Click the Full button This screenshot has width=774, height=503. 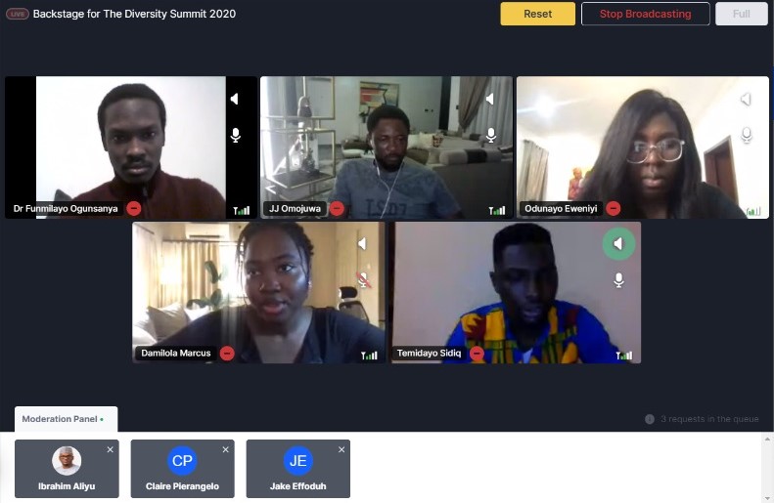coord(742,14)
